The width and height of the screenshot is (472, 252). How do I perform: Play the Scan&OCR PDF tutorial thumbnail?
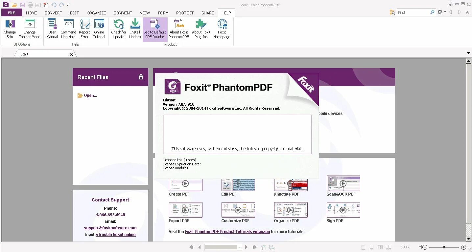click(343, 183)
